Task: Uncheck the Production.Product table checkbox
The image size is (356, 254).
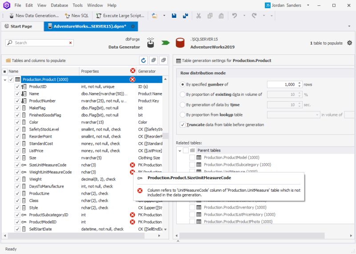Action: click(11, 79)
